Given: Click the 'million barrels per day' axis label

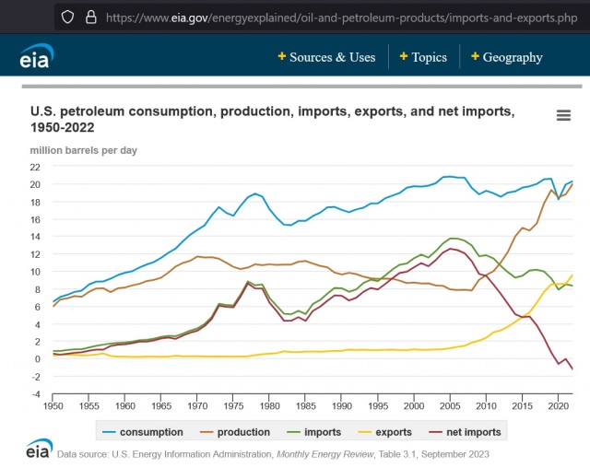Looking at the screenshot, I should coord(84,150).
